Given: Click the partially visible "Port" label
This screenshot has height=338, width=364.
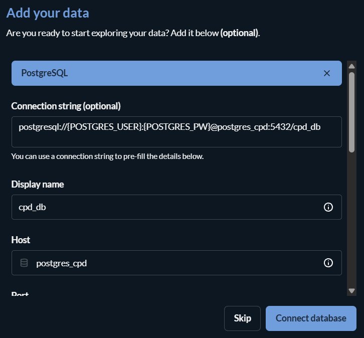Looking at the screenshot, I should point(20,294).
